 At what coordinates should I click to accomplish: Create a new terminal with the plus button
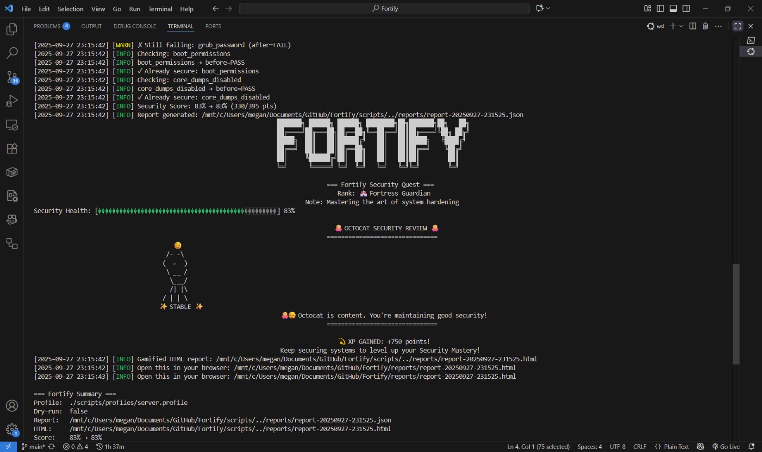click(x=673, y=26)
